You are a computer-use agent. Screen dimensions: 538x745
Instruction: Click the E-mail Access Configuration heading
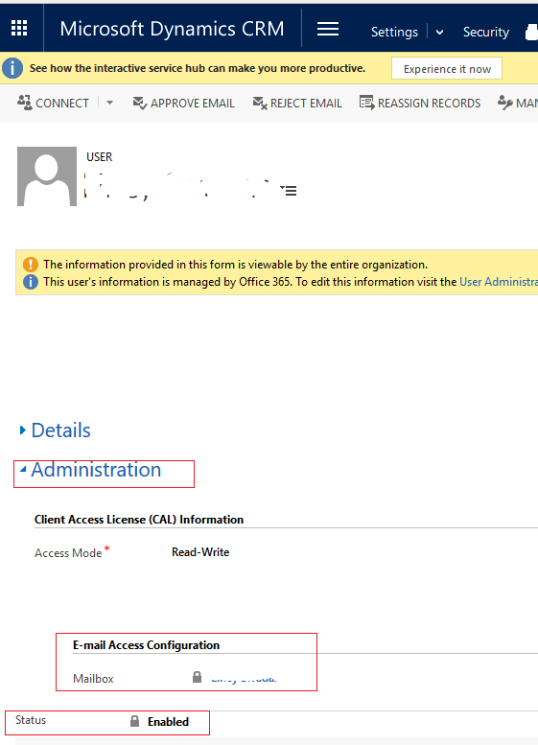[x=147, y=645]
